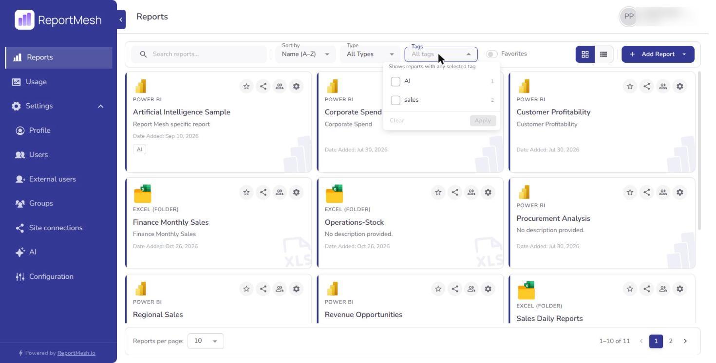This screenshot has height=363, width=716.
Task: Star the Procurement Analysis report
Action: (630, 193)
